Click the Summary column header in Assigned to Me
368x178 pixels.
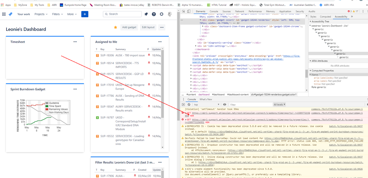pyautogui.click(x=120, y=49)
